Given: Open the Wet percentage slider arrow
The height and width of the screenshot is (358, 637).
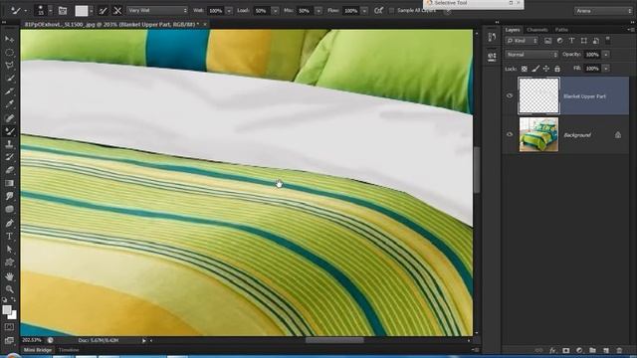Looking at the screenshot, I should [229, 11].
